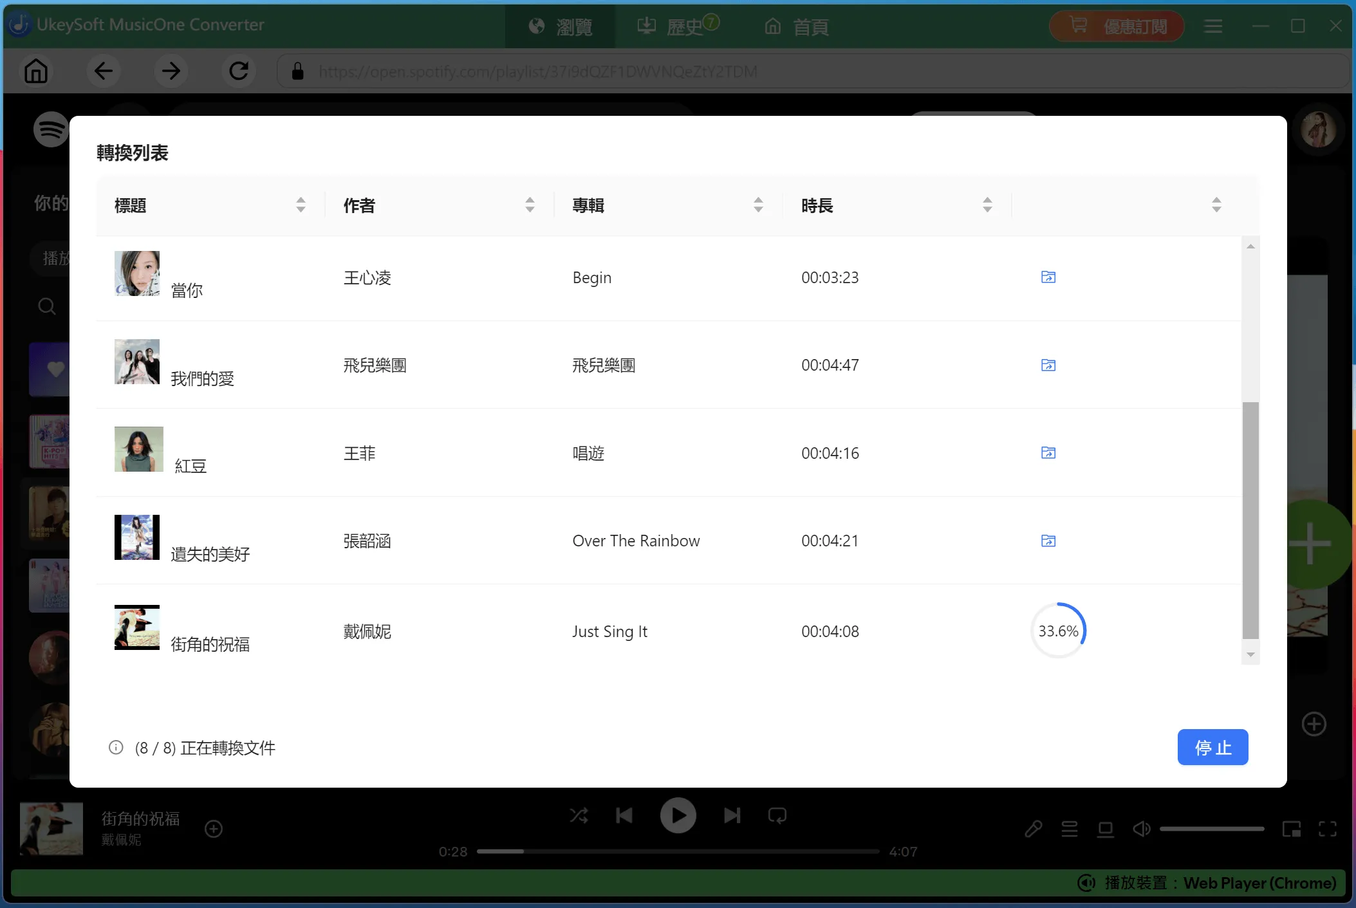Image resolution: width=1356 pixels, height=908 pixels.
Task: Open output folder for 紅豆
Action: (x=1048, y=452)
